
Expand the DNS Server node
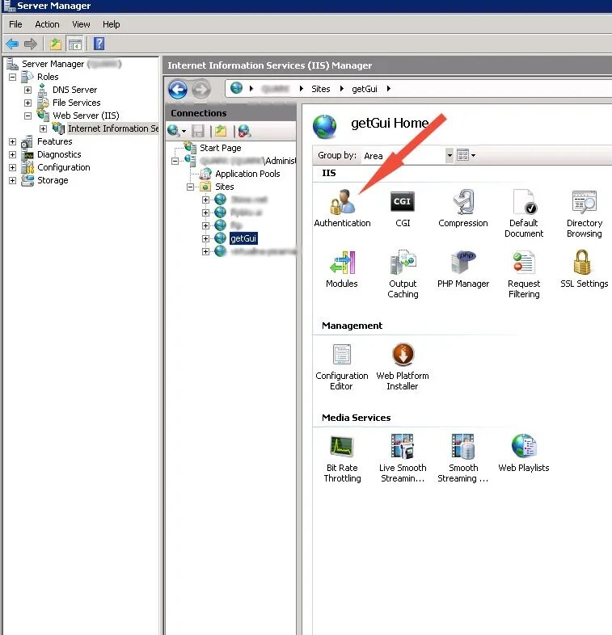click(x=27, y=90)
